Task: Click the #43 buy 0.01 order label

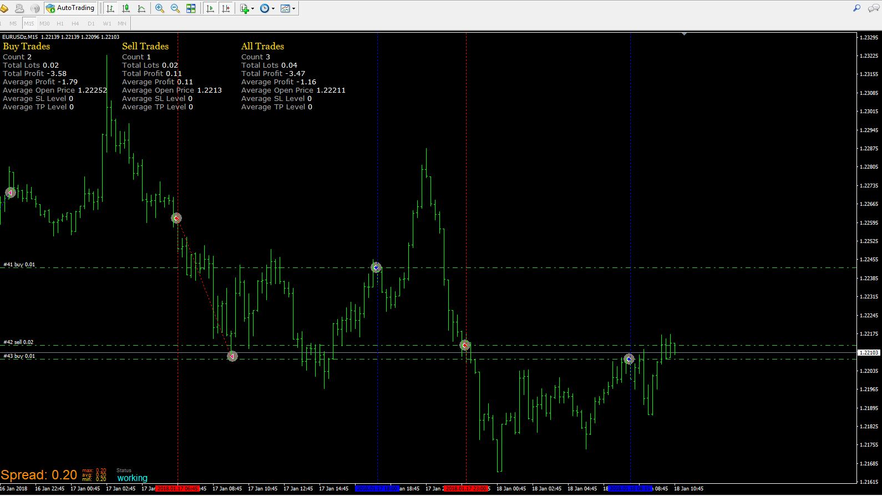Action: coord(19,356)
